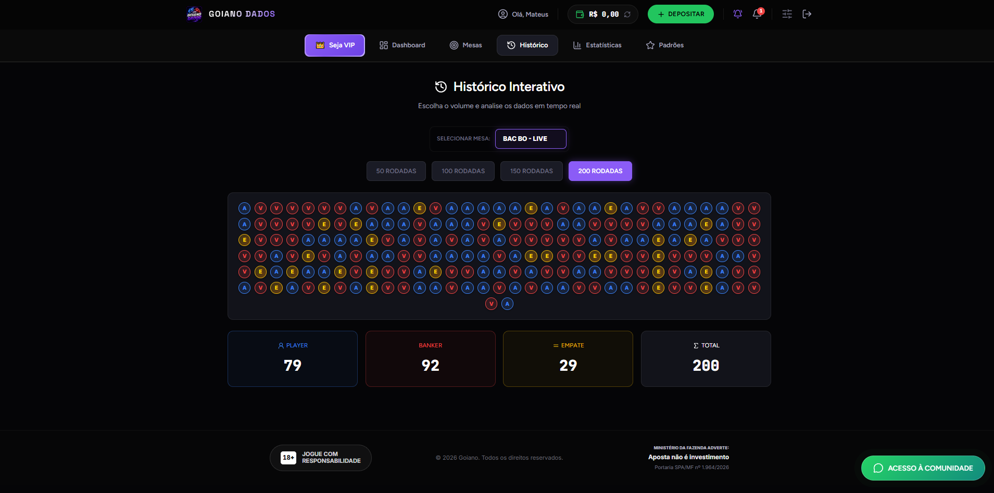Click the Seja VIP button
This screenshot has width=994, height=493.
(335, 45)
